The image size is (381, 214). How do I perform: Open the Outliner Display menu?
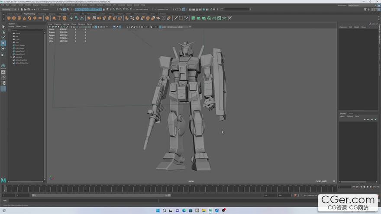click(x=11, y=27)
